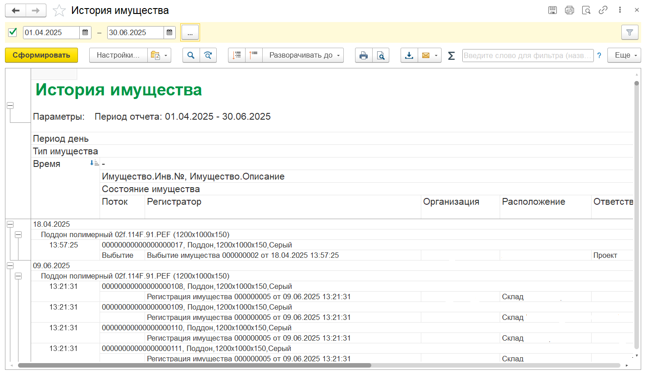Click the Find next search icon
The width and height of the screenshot is (661, 373).
point(208,55)
